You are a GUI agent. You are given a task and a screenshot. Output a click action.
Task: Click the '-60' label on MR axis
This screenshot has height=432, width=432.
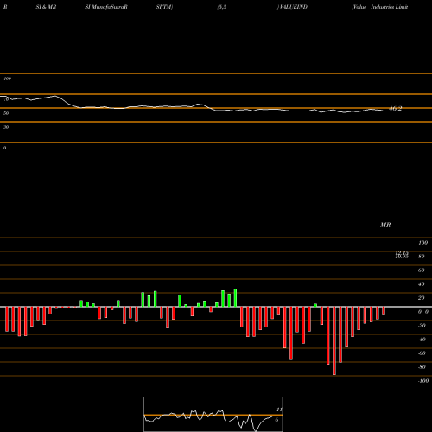(x=422, y=353)
